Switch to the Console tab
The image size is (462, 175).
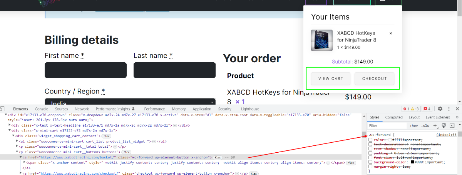pyautogui.click(x=42, y=109)
